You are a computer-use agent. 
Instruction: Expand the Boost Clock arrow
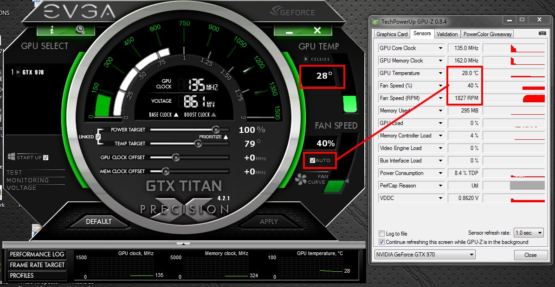click(x=213, y=114)
